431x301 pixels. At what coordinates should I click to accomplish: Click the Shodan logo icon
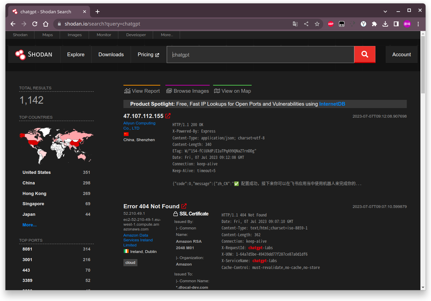coord(19,55)
